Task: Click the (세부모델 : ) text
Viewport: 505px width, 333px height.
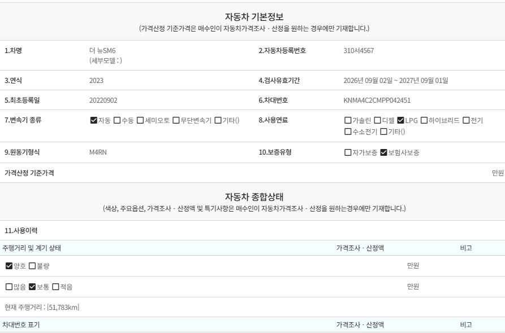Action: 106,60
